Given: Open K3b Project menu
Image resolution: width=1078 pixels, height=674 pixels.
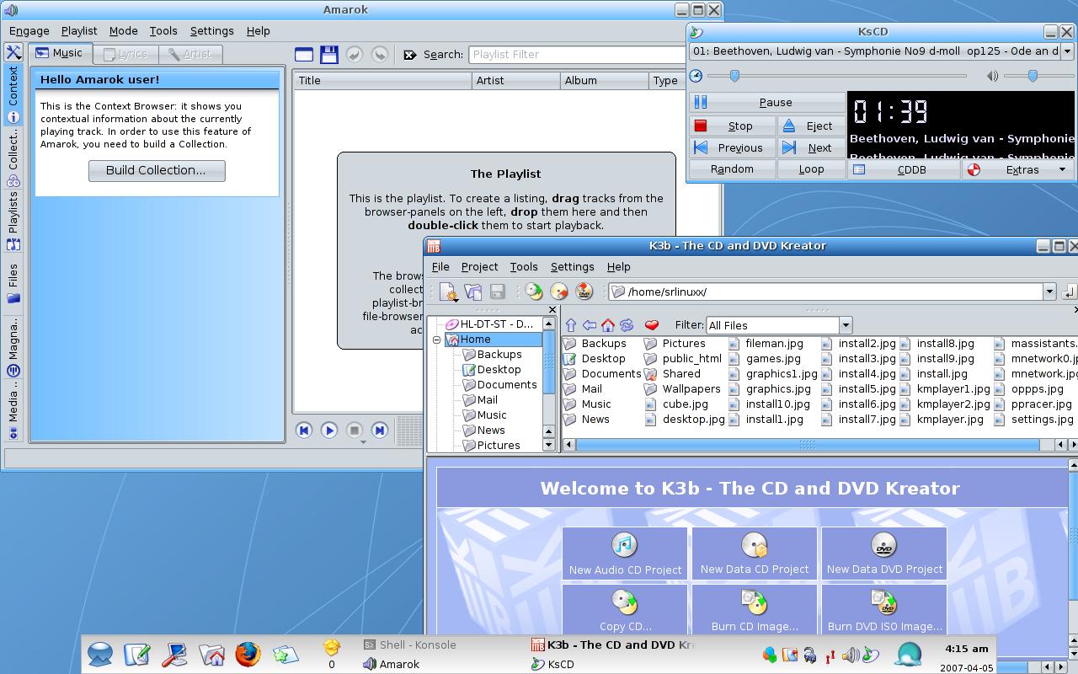Looking at the screenshot, I should (479, 267).
